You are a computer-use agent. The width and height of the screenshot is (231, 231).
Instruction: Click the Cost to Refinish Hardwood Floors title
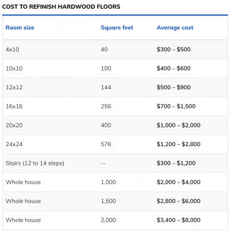tap(61, 7)
